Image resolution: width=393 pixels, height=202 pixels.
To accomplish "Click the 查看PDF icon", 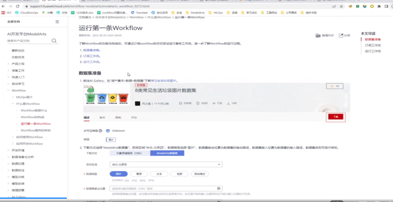I will 318,36.
